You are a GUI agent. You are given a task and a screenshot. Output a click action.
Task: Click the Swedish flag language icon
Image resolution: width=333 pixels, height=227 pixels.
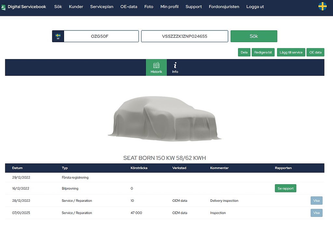point(322,6)
